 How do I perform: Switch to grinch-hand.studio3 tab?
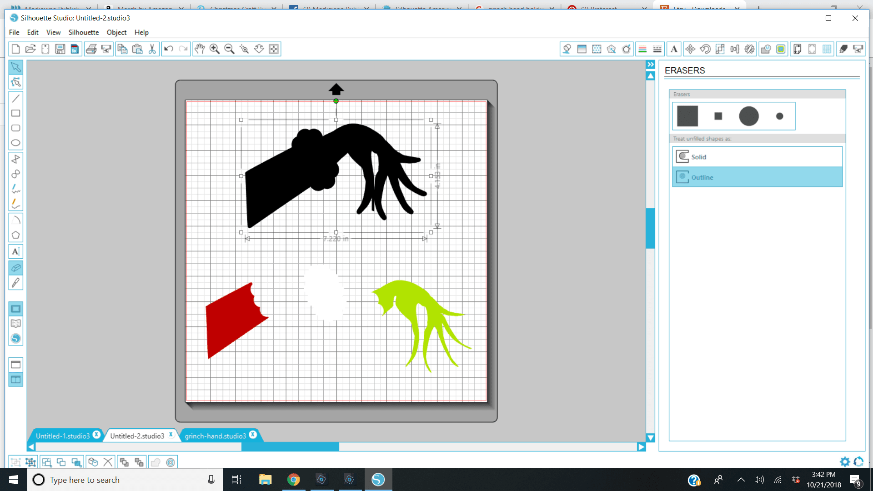[x=215, y=436]
